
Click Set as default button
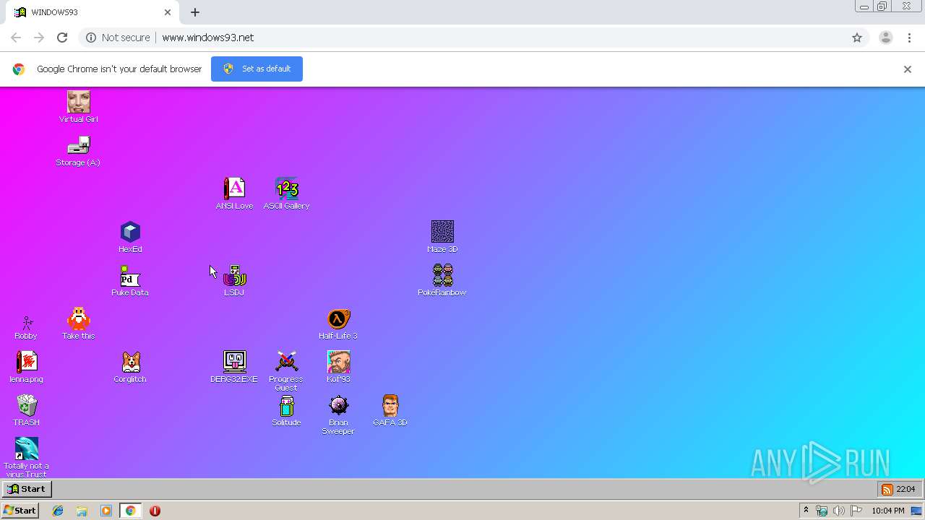pos(257,69)
